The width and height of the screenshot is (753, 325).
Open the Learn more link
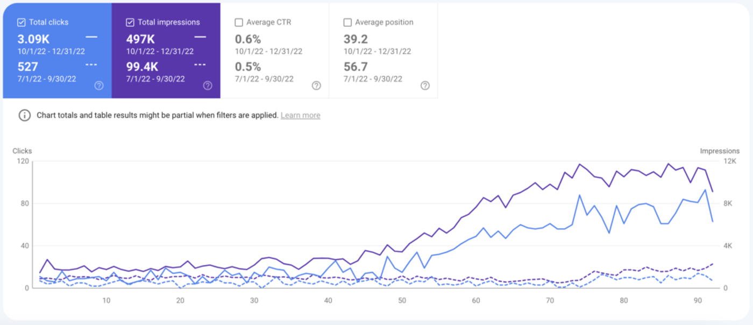pos(301,115)
